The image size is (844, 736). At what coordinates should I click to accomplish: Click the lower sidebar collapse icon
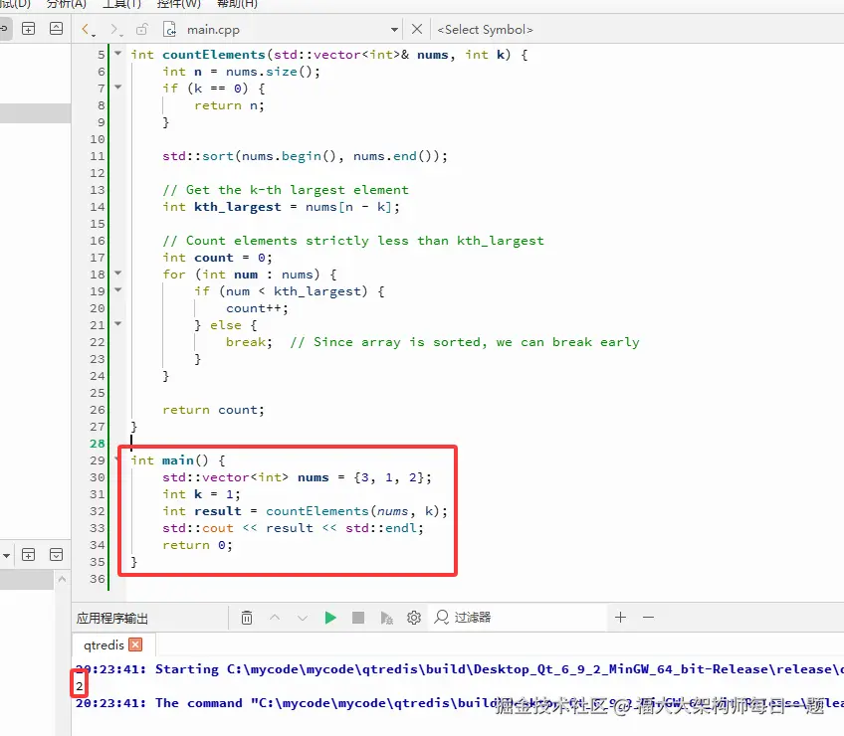pyautogui.click(x=56, y=555)
